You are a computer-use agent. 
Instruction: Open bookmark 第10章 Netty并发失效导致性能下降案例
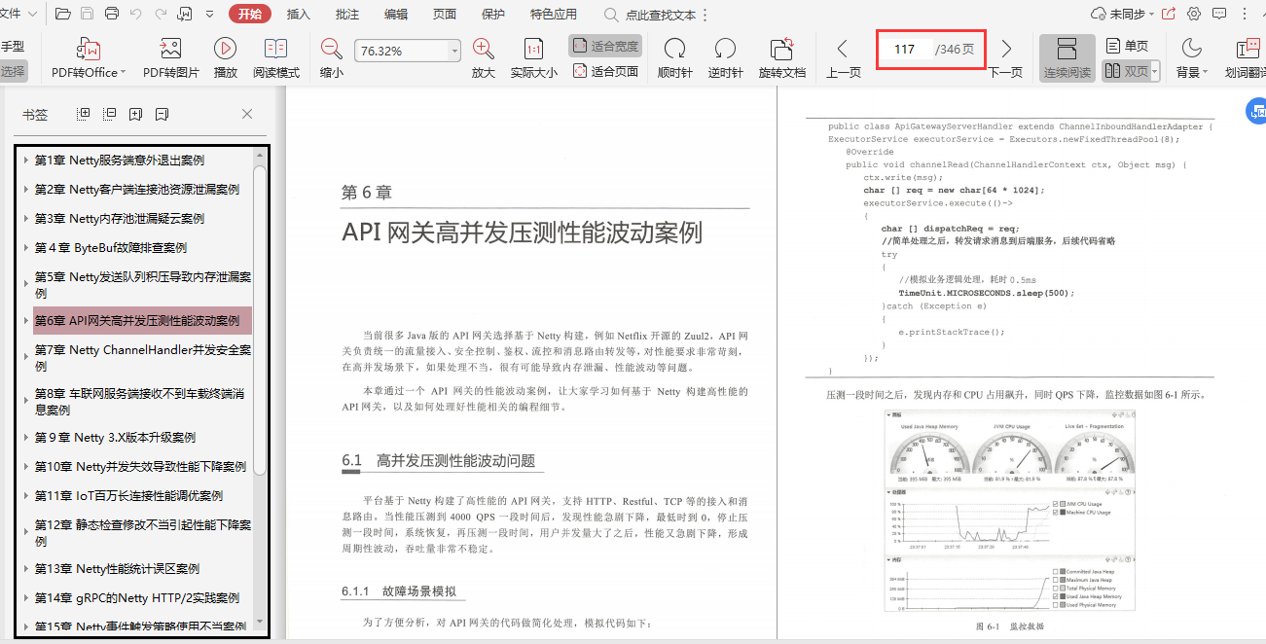(140, 467)
